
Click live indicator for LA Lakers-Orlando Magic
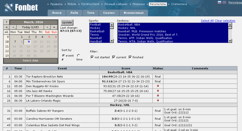coord(158,100)
